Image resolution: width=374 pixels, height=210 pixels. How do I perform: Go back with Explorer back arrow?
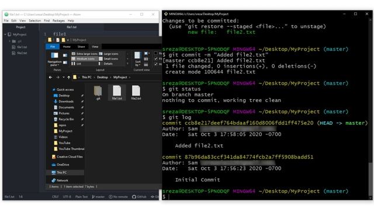[50, 77]
